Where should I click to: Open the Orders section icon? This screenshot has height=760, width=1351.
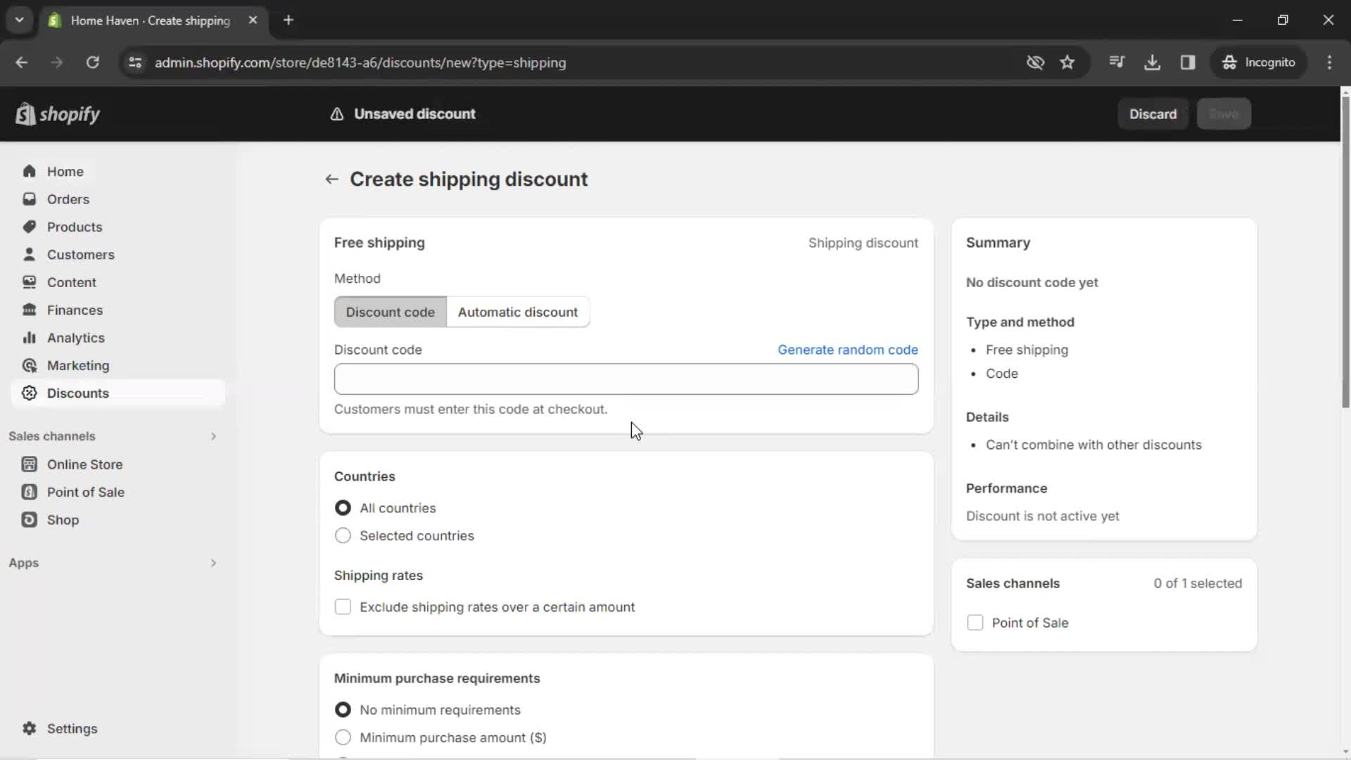click(x=28, y=198)
